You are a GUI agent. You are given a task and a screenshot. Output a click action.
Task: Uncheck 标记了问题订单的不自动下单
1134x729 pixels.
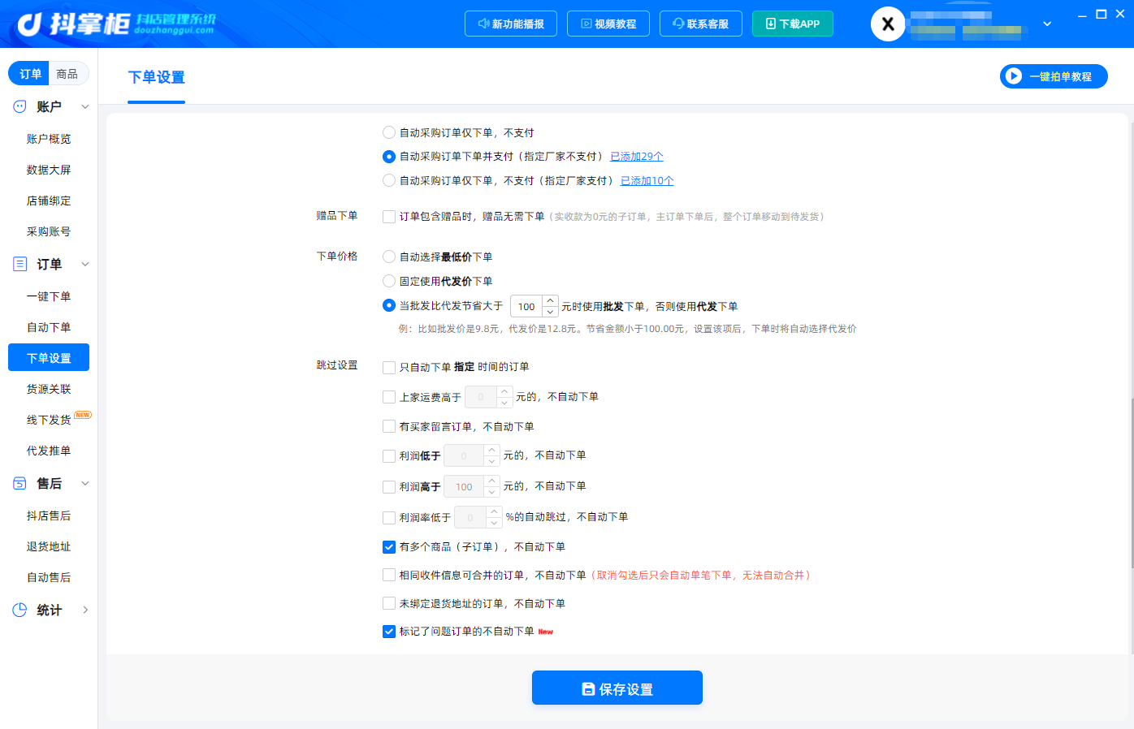(x=389, y=632)
